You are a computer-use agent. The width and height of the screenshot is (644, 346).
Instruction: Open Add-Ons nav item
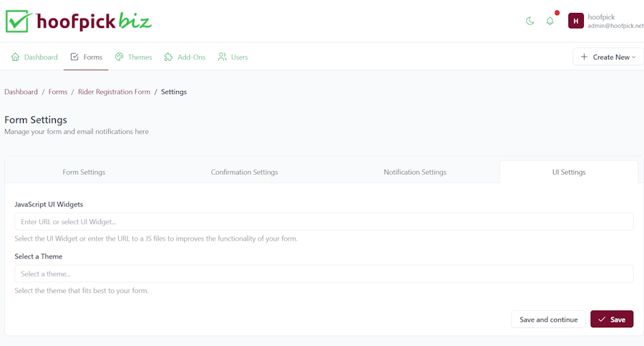click(185, 57)
